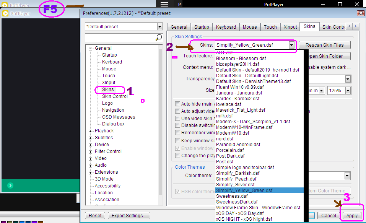Expand the Filter Control tree node

91,152
